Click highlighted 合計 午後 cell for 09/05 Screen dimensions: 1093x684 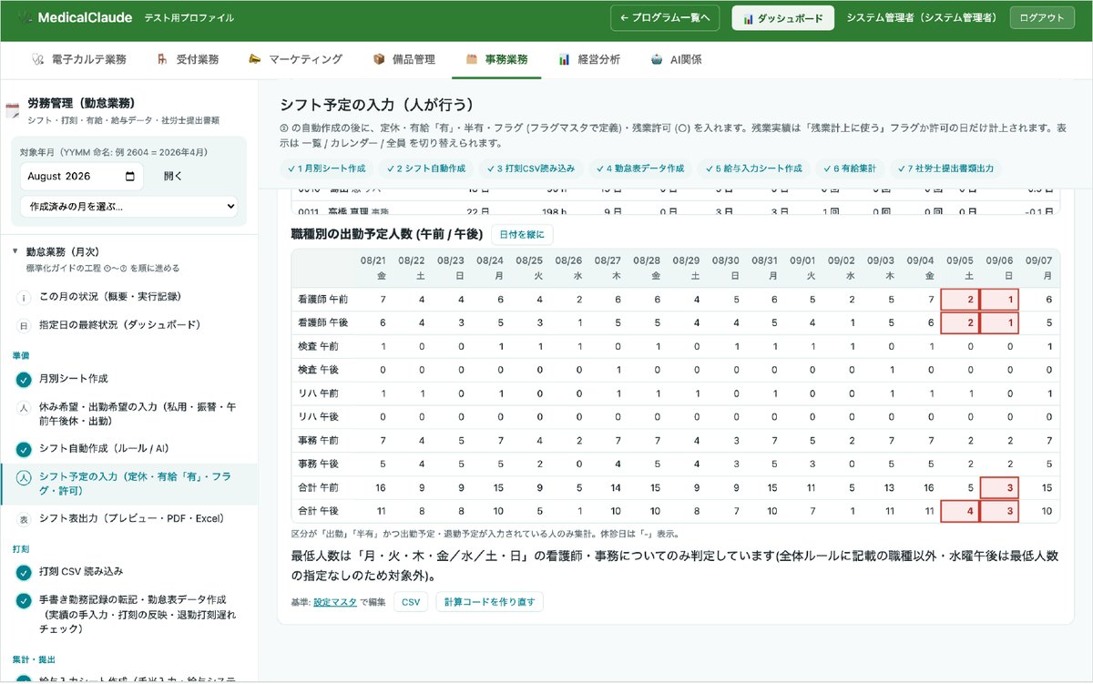(x=959, y=511)
